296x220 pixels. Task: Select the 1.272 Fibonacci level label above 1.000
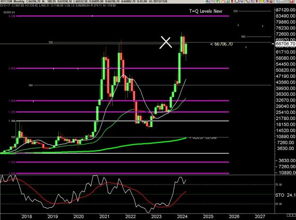click(11, 112)
